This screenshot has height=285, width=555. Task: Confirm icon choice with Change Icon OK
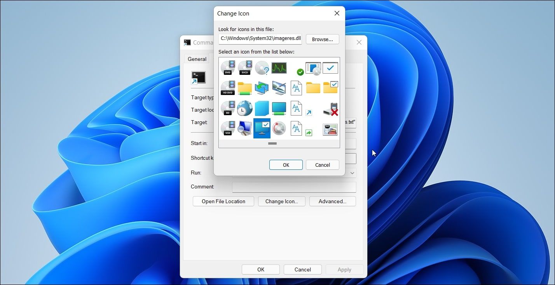286,165
